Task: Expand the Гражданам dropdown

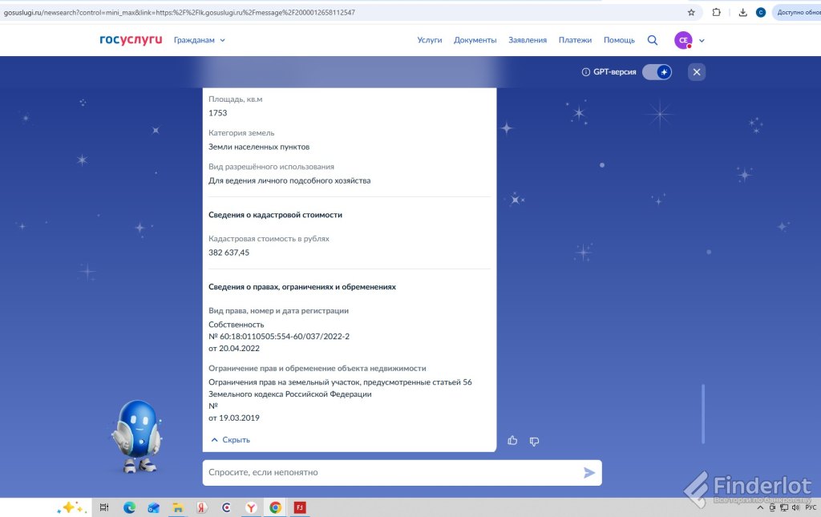Action: pos(200,40)
